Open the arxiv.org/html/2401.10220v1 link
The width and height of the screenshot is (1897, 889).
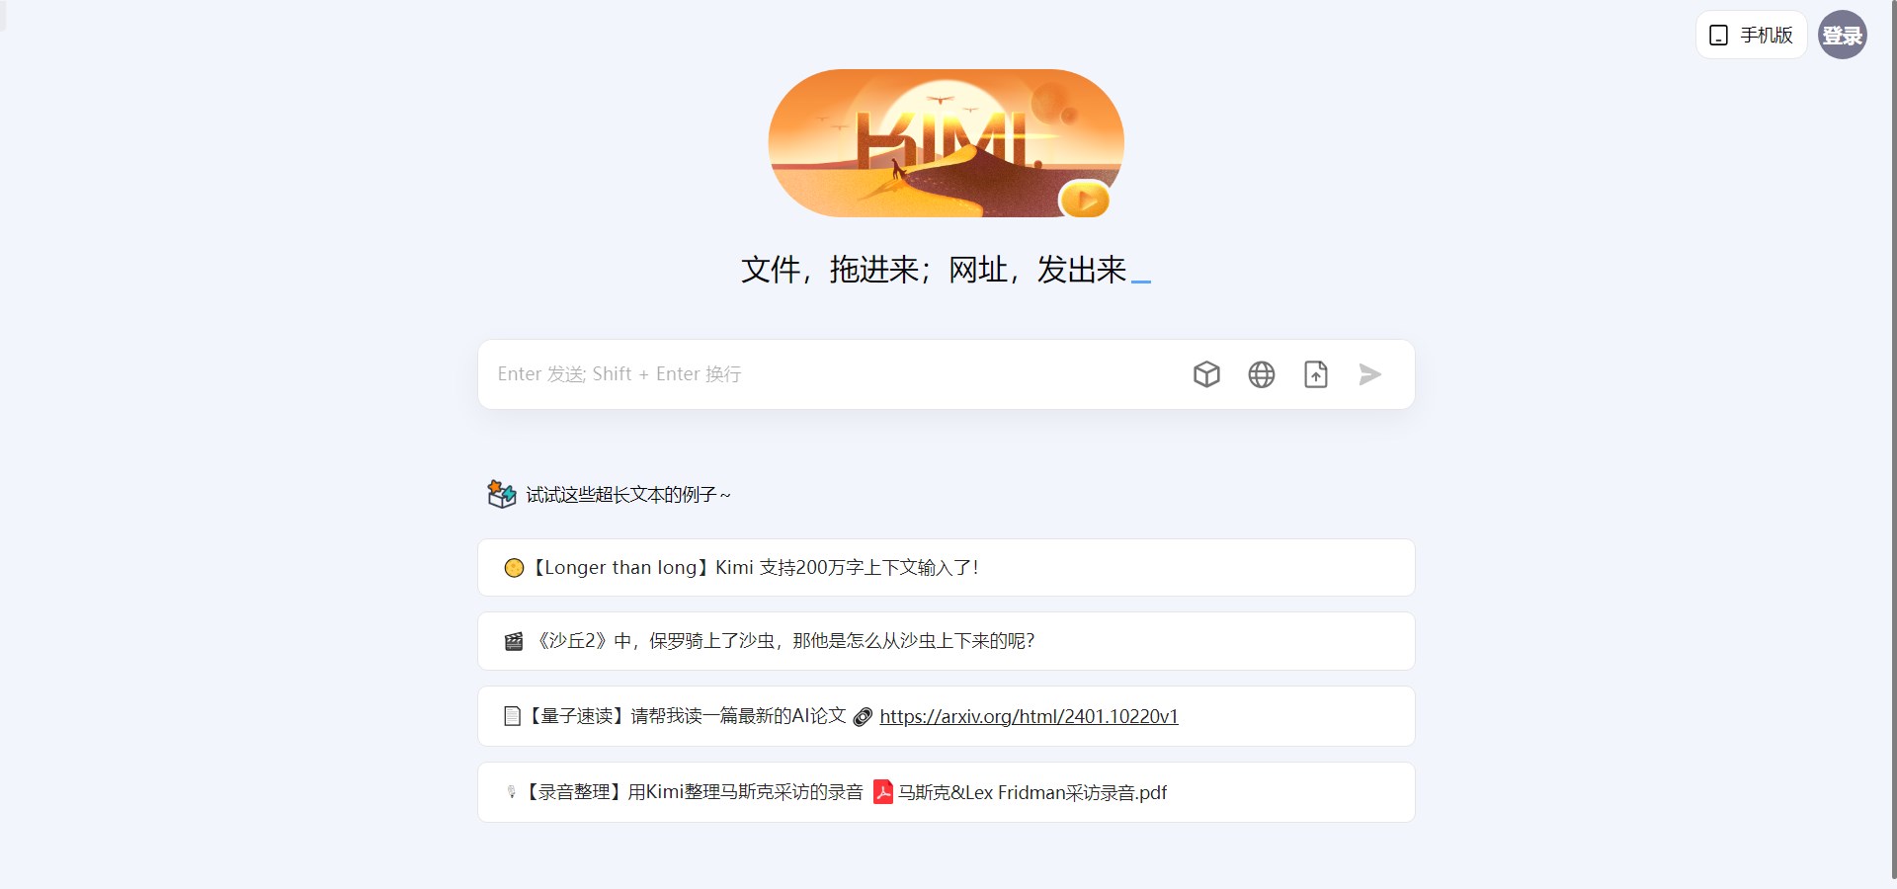(x=1029, y=716)
